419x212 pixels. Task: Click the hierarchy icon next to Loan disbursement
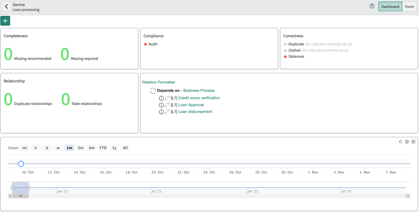(x=167, y=112)
